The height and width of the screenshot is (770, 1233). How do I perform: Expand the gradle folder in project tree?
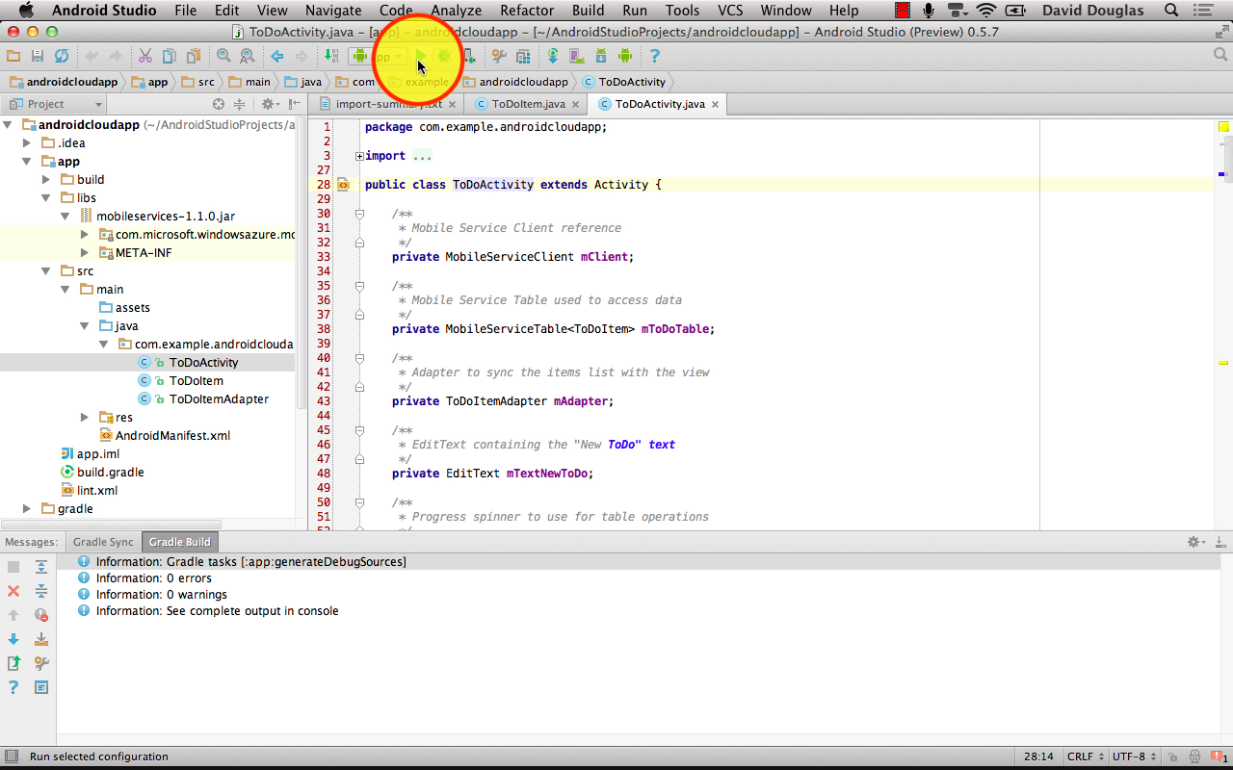coord(27,508)
